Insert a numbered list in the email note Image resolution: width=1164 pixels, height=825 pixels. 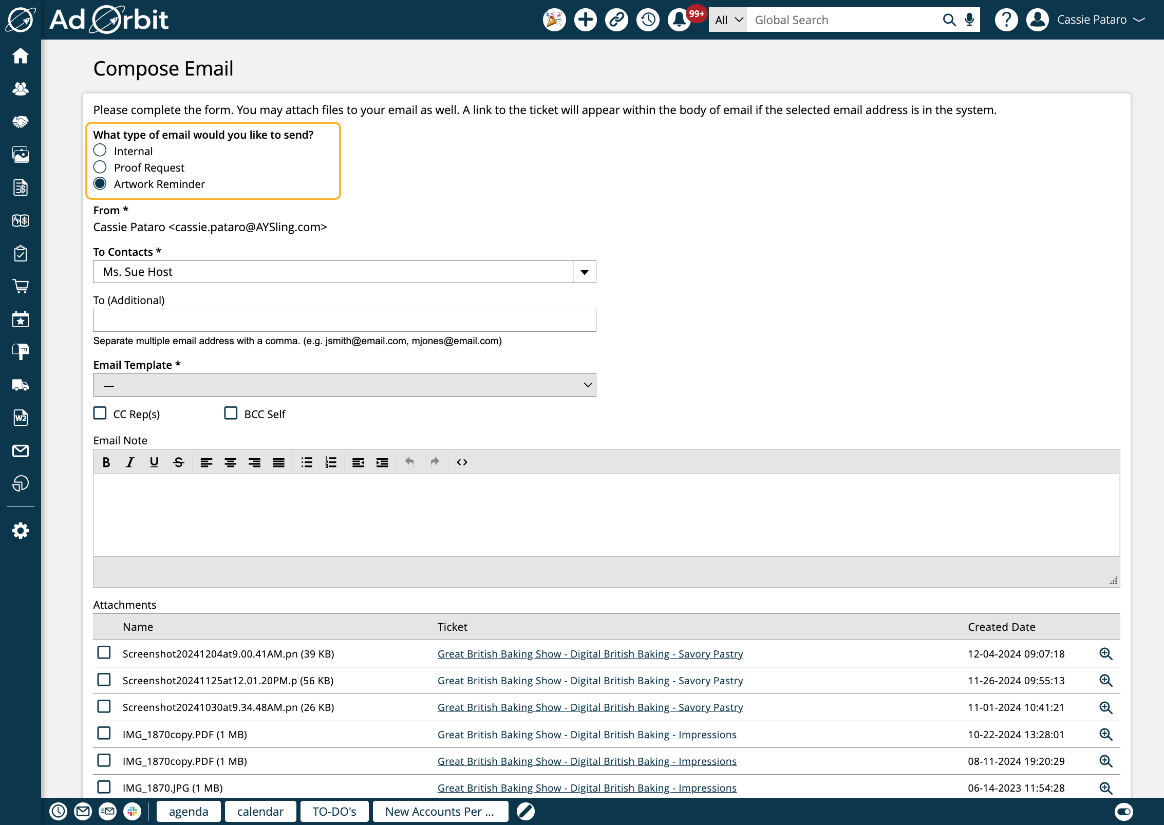(x=330, y=462)
